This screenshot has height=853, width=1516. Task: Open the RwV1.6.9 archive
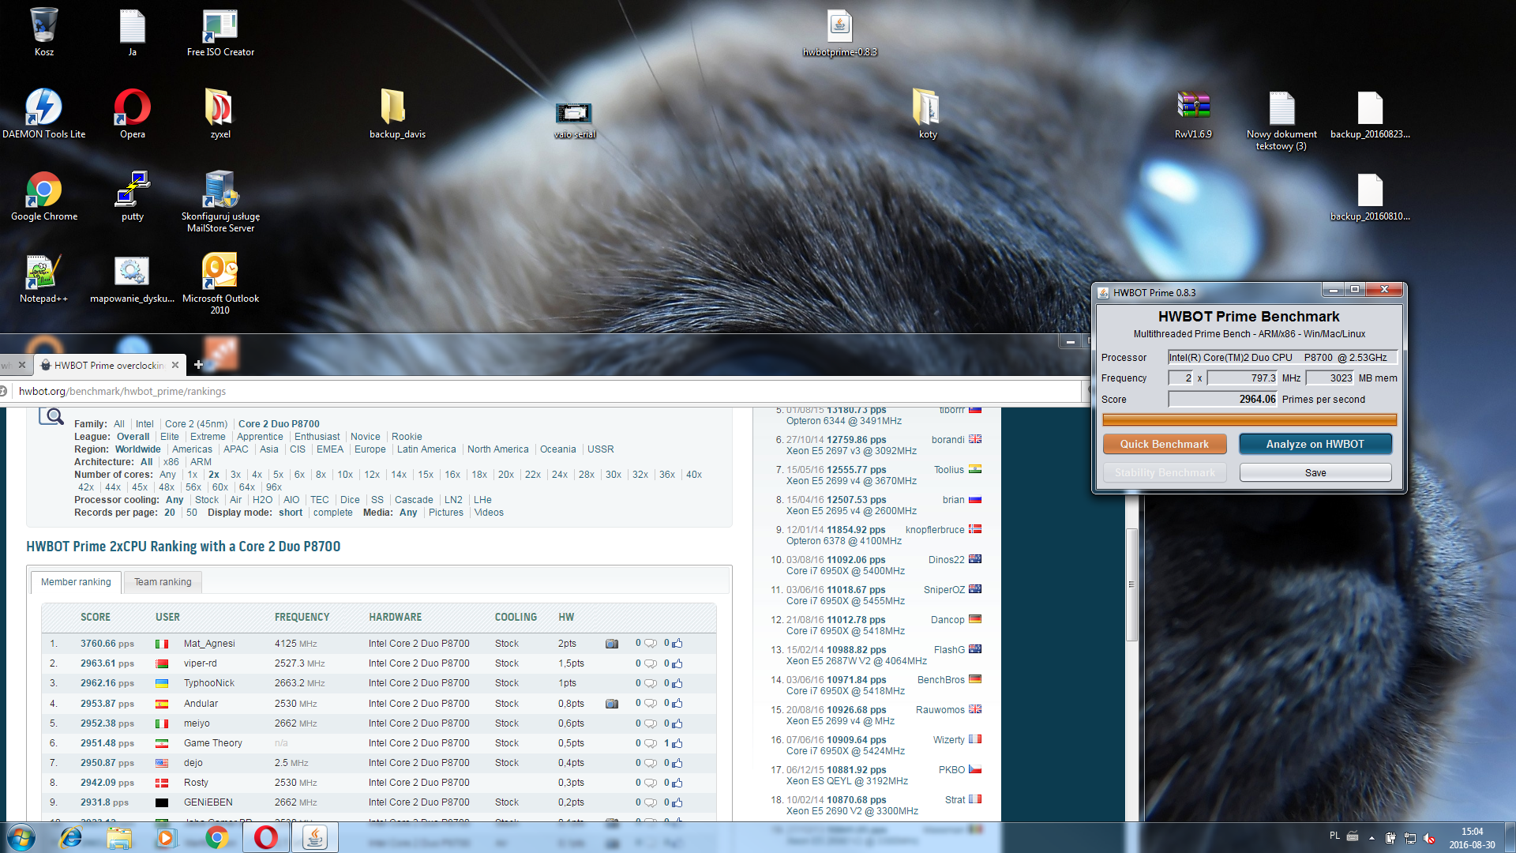[1193, 113]
